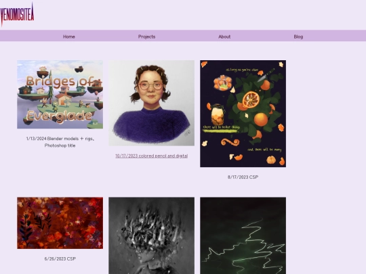Select the 6/26/2023 CSP caption
This screenshot has height=274, width=366.
tap(60, 258)
